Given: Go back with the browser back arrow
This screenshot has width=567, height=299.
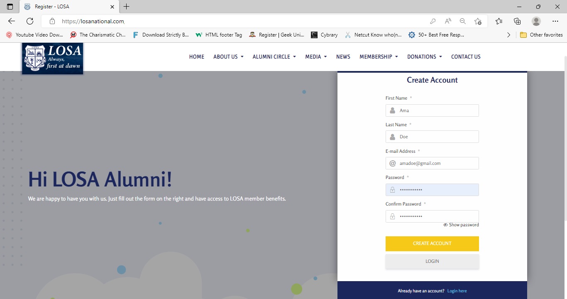Looking at the screenshot, I should [11, 21].
